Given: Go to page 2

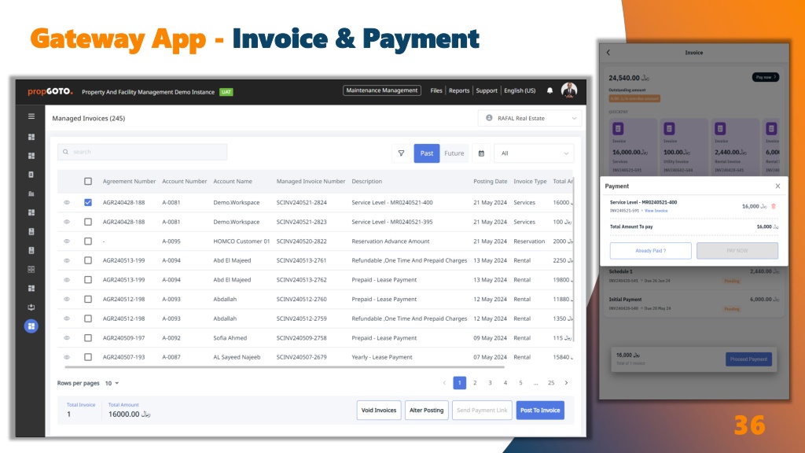Looking at the screenshot, I should click(475, 383).
